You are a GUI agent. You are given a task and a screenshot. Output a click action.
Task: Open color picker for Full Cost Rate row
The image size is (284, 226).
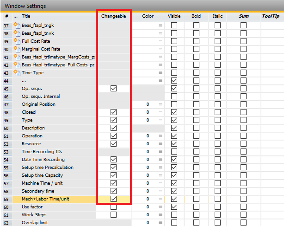point(161,41)
